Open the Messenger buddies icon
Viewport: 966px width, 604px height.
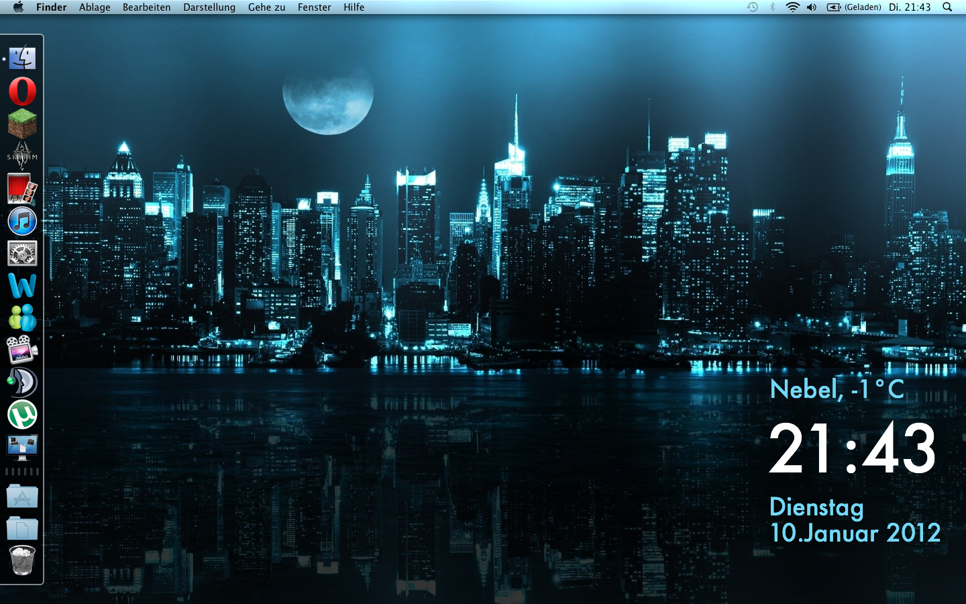tap(22, 318)
